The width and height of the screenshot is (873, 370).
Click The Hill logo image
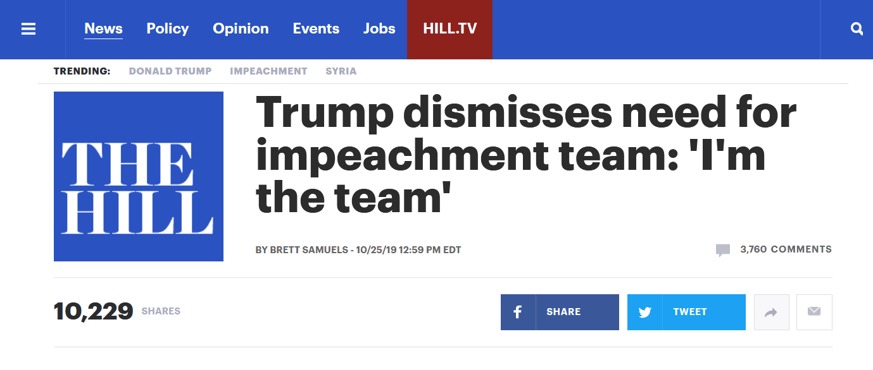tap(139, 176)
